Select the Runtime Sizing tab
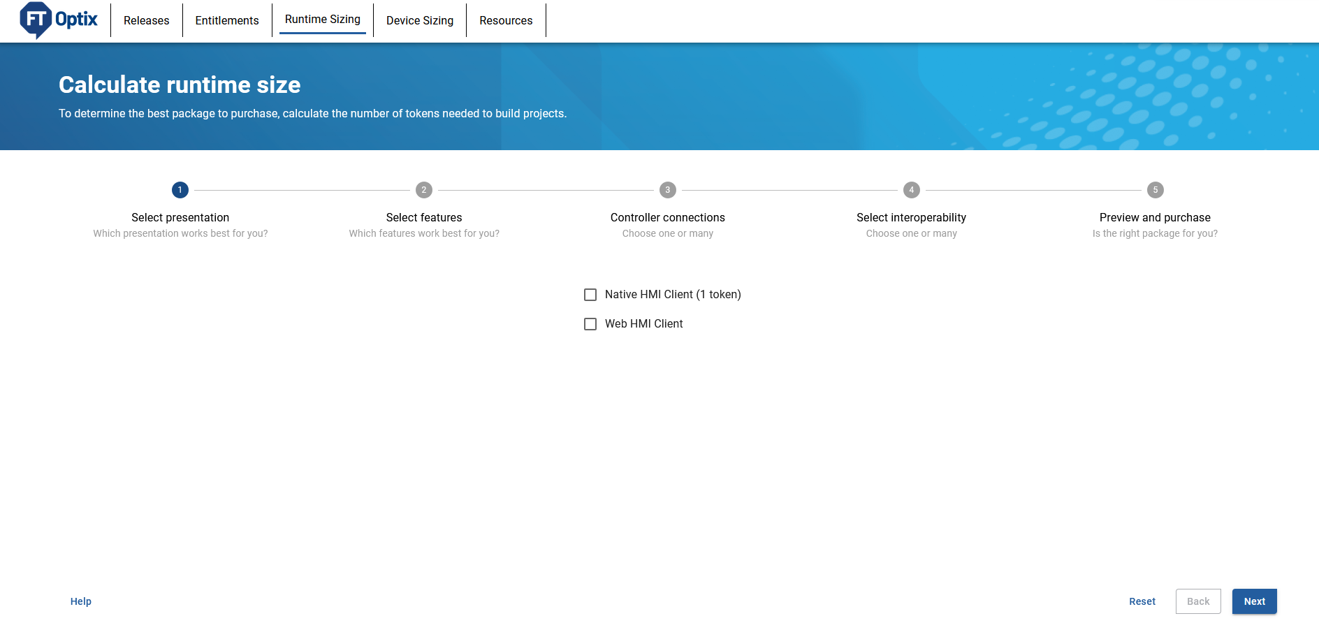The height and width of the screenshot is (623, 1319). click(323, 20)
